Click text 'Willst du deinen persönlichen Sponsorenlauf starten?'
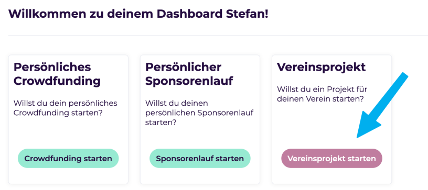This screenshot has height=190, width=428. click(199, 113)
